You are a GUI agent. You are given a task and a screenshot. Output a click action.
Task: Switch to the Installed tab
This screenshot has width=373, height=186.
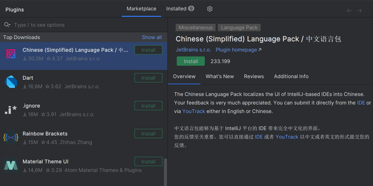point(180,9)
